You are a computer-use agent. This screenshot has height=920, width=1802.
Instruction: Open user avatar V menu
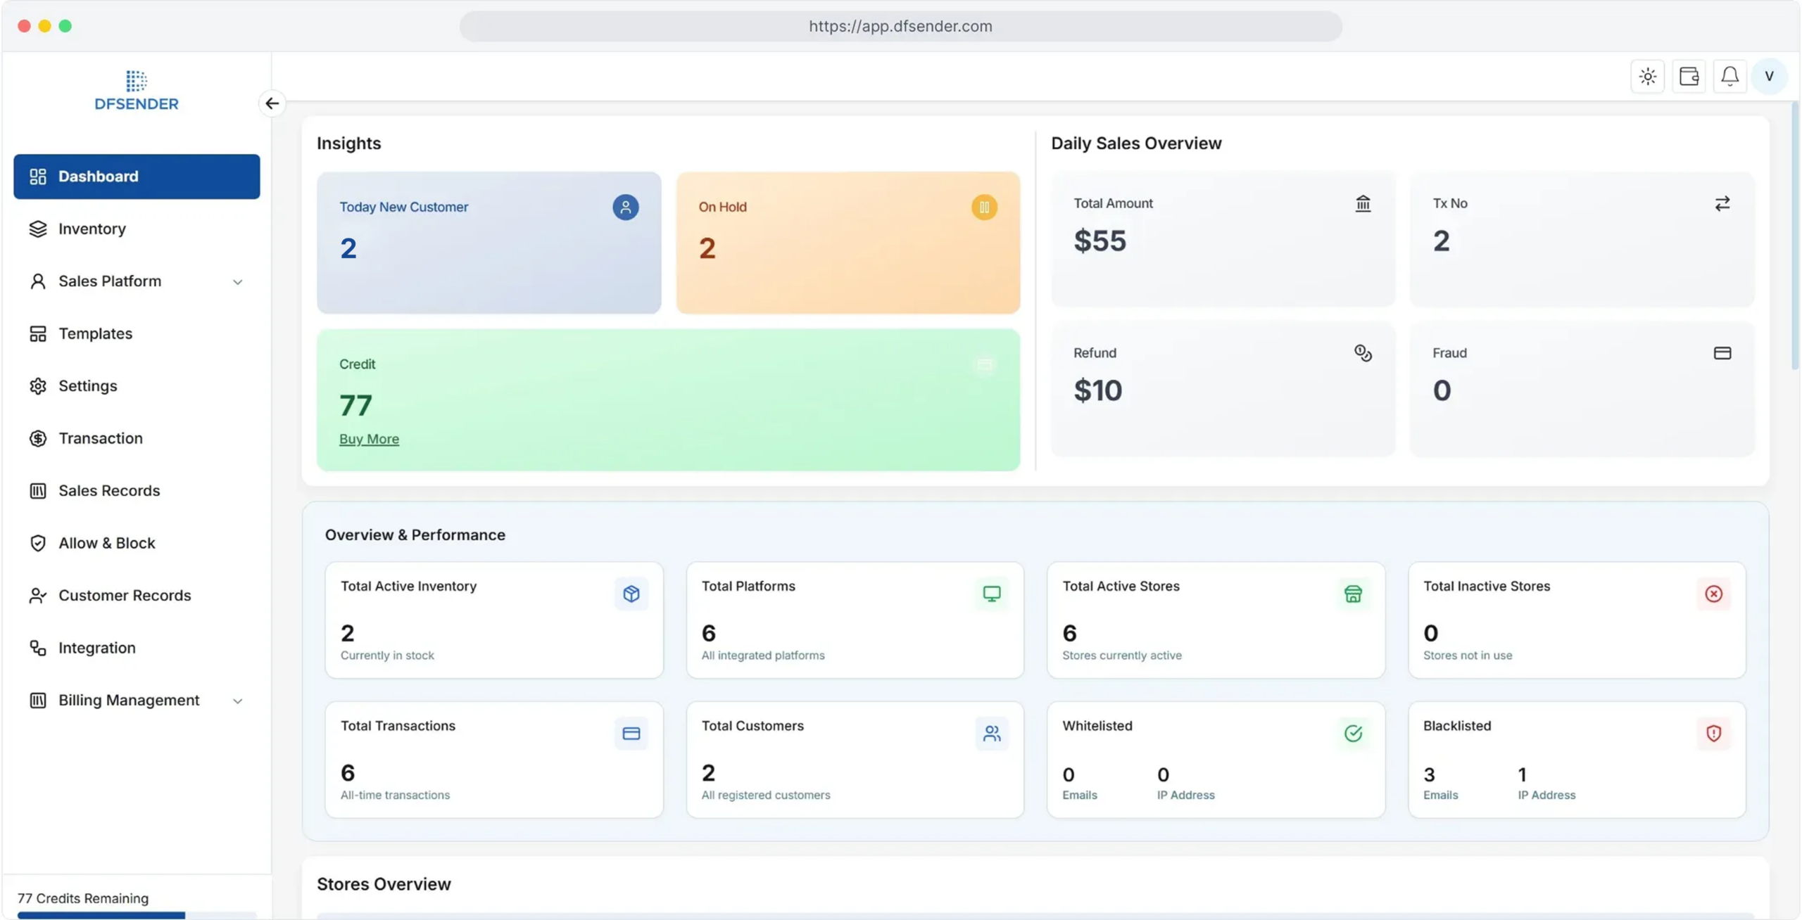1769,76
